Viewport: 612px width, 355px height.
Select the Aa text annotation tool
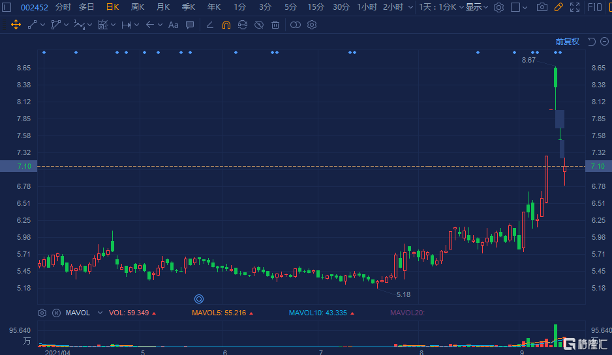tap(174, 25)
